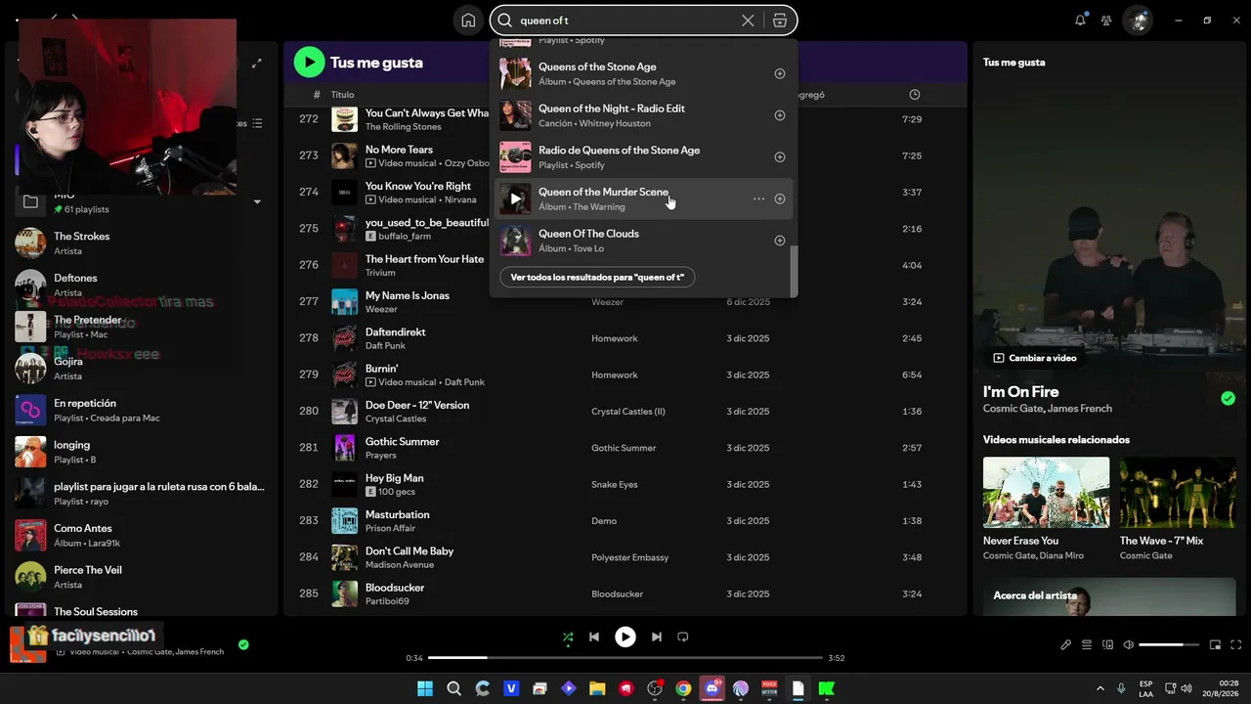The height and width of the screenshot is (704, 1251).
Task: Open Cosmic Gate, James French artist link
Action: pyautogui.click(x=1048, y=409)
